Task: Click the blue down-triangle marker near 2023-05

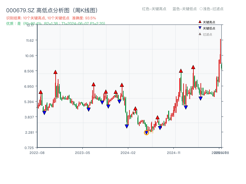Action: 89,109
